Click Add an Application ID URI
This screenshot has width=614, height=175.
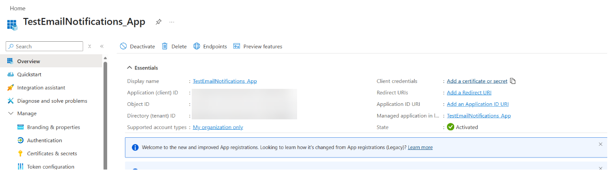[478, 104]
